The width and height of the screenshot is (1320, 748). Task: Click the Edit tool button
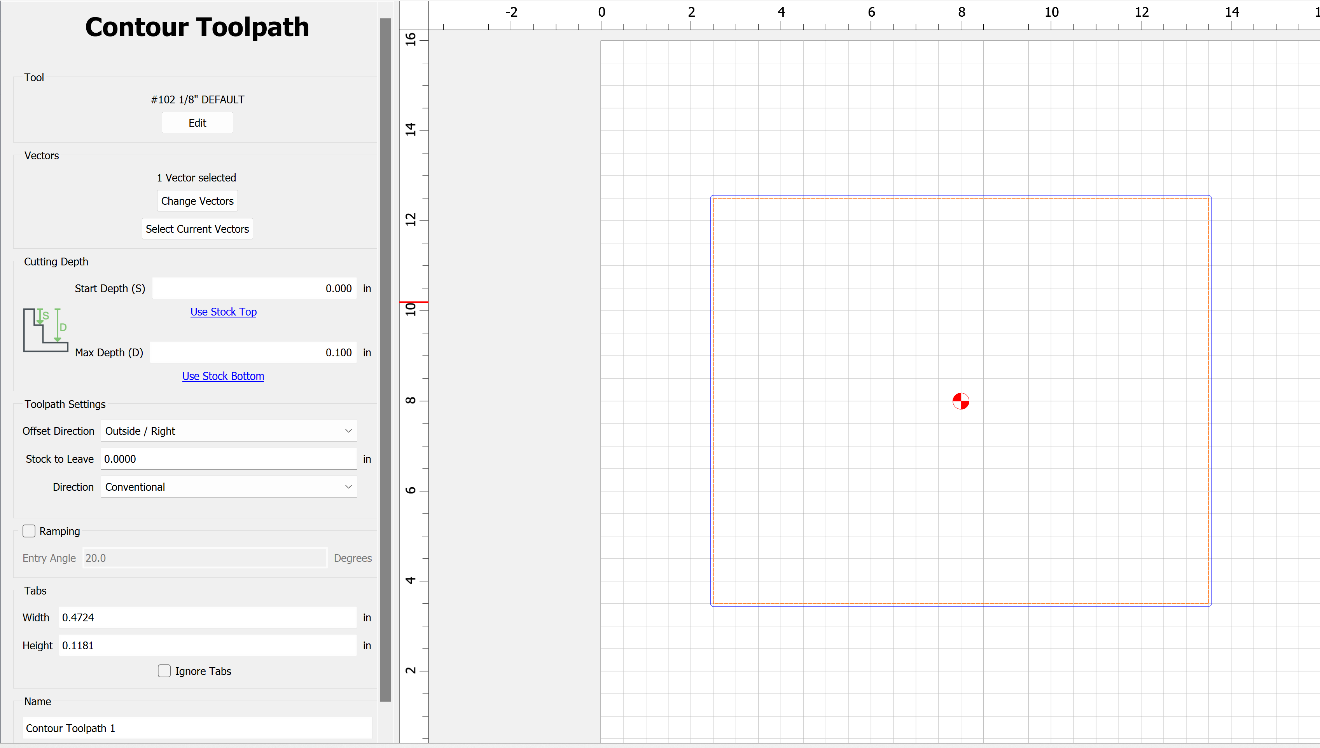pos(198,123)
